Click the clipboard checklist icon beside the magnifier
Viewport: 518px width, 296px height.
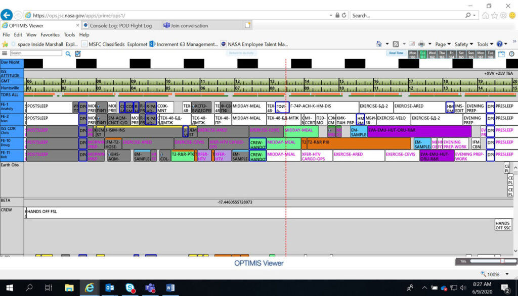(78, 53)
